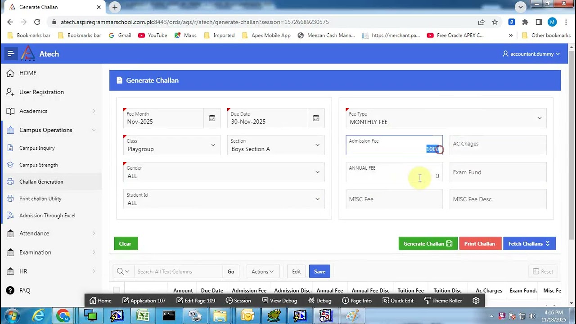
Task: Click the Go search button
Action: pos(231,271)
